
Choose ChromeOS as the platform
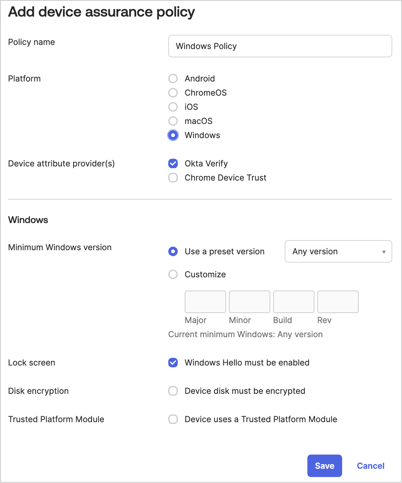173,93
